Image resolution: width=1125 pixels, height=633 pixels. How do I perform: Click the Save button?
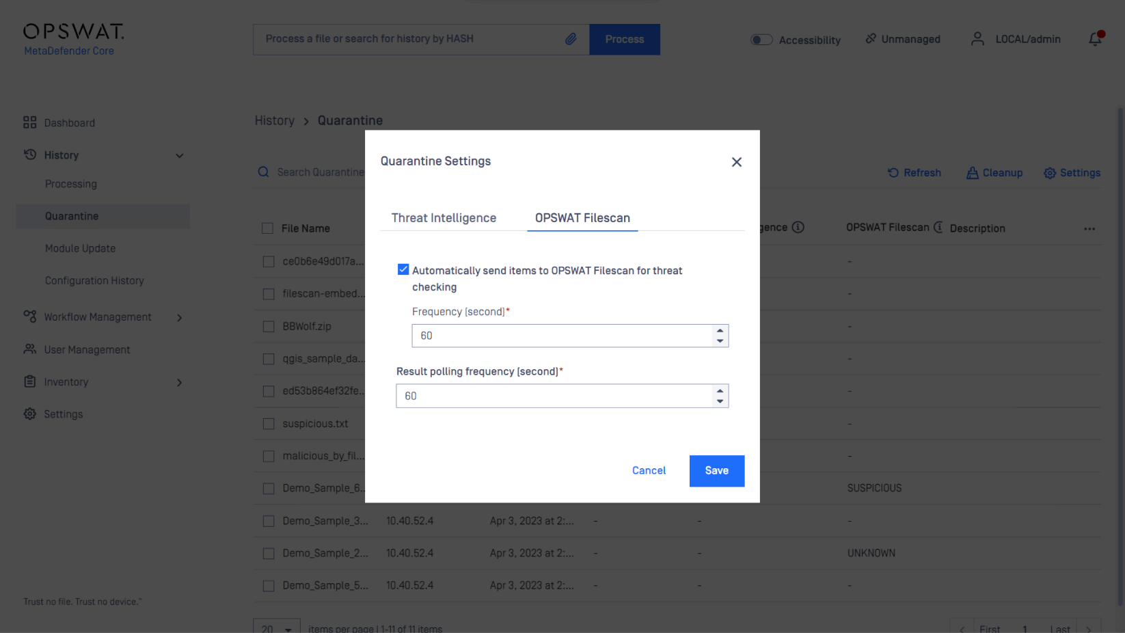(716, 471)
